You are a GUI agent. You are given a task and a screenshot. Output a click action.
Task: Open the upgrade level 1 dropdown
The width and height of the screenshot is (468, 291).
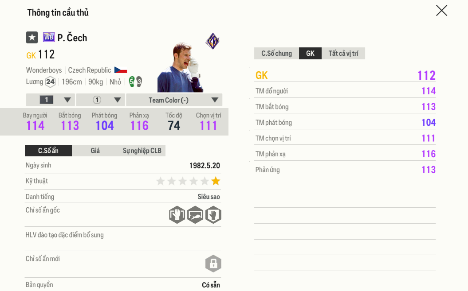[51, 100]
